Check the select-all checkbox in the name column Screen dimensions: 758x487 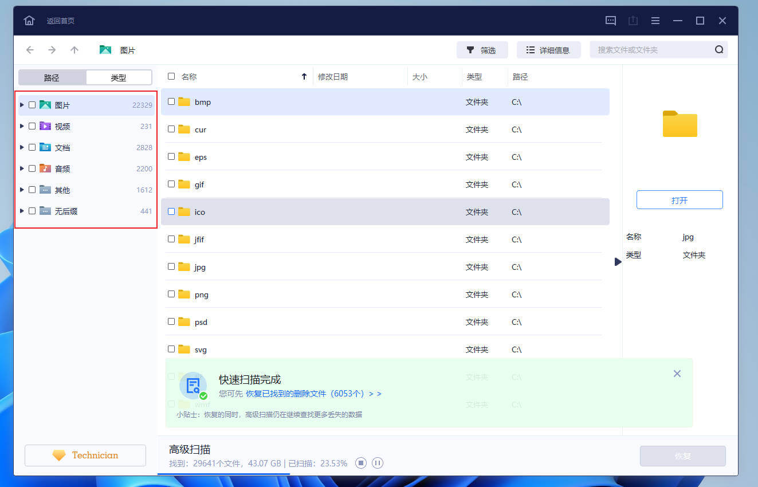point(170,76)
